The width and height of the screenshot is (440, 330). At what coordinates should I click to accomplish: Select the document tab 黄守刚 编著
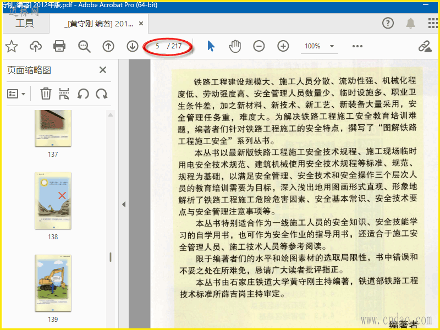click(x=99, y=24)
